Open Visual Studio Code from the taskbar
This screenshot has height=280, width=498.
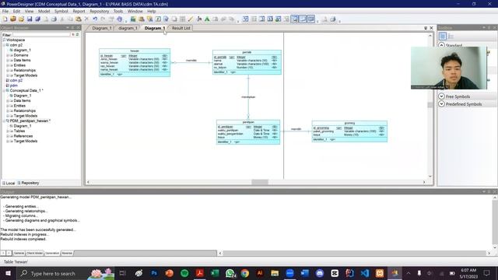point(365,273)
